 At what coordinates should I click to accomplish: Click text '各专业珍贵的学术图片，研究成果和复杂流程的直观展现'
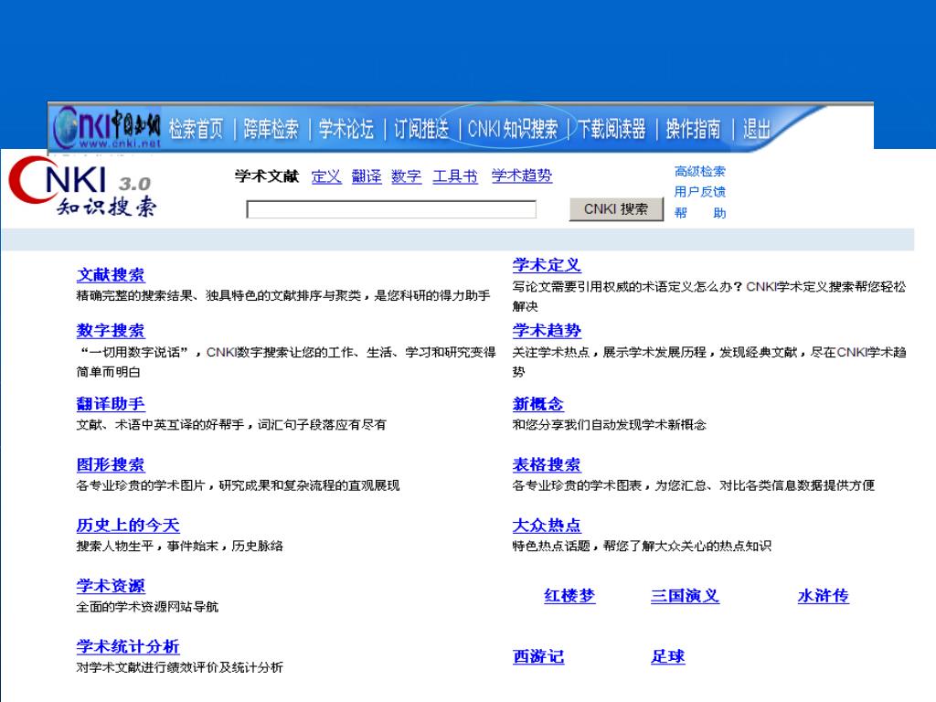pyautogui.click(x=239, y=485)
